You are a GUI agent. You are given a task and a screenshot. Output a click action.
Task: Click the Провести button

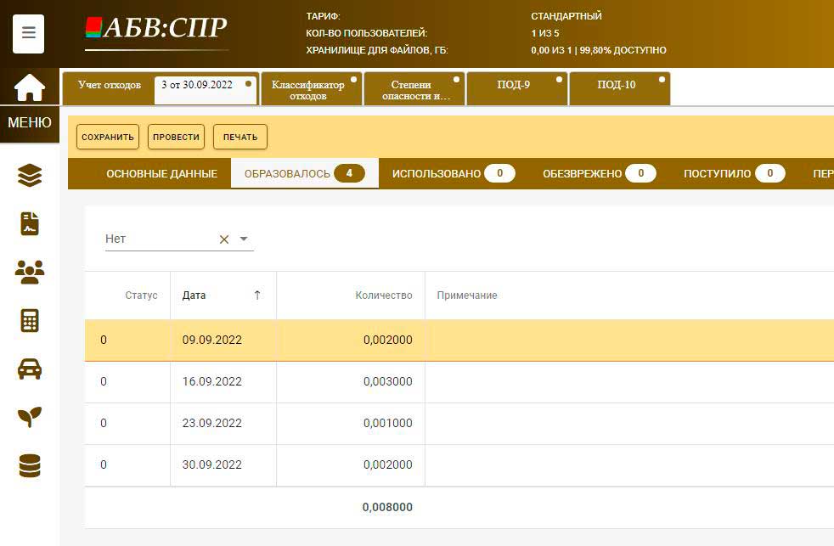[x=176, y=137]
